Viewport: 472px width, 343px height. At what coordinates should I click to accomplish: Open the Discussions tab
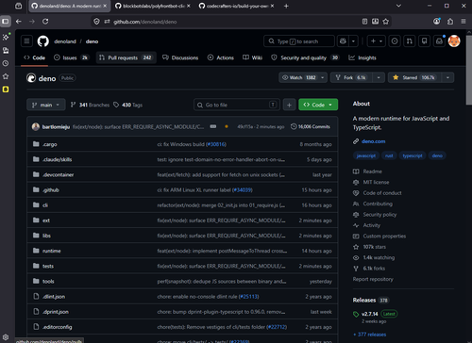tap(180, 57)
